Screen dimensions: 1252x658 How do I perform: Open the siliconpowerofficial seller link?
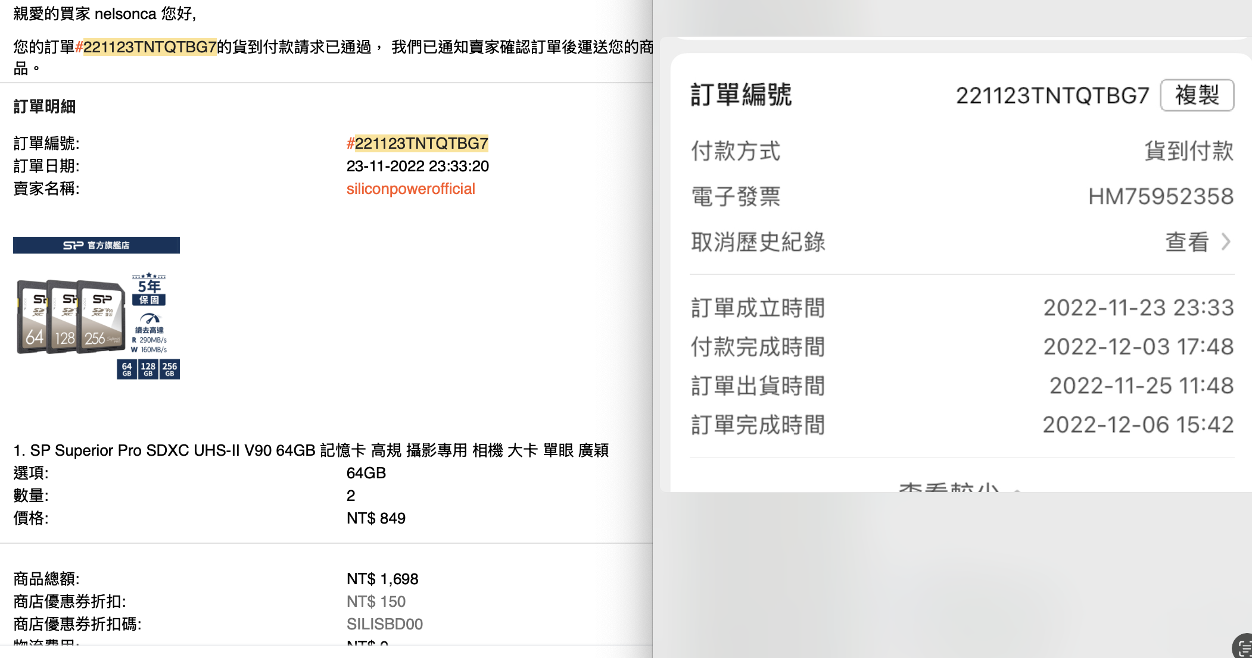[410, 189]
